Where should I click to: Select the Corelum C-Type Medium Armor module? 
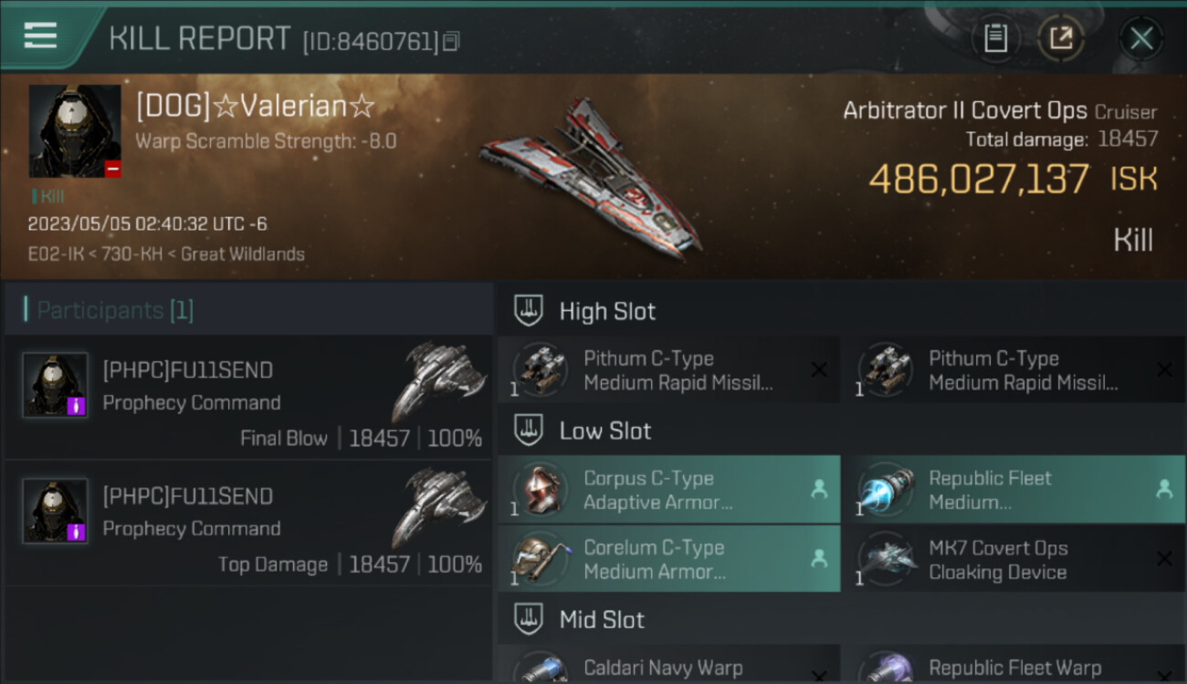669,559
